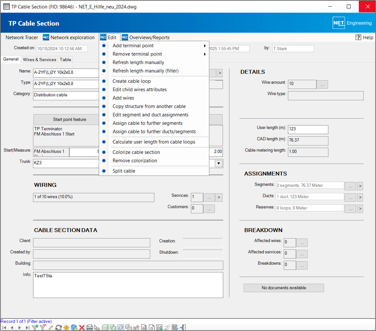Screen dimensions: 376x331
Task: Click arrow button next to Reserves
Action: 360,209
